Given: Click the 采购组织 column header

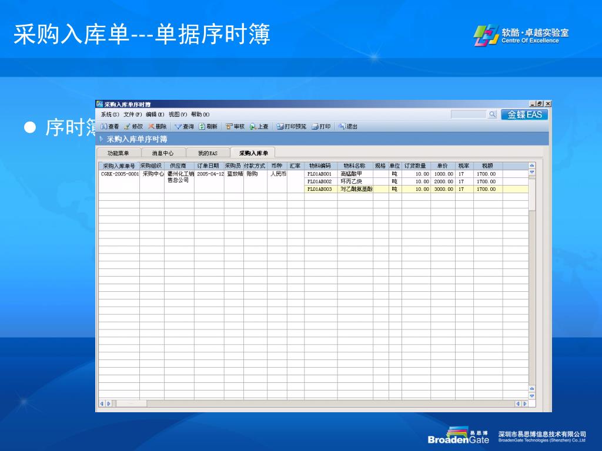Looking at the screenshot, I should coord(152,166).
